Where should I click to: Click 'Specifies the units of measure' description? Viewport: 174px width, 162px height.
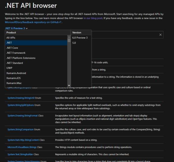[79, 98]
